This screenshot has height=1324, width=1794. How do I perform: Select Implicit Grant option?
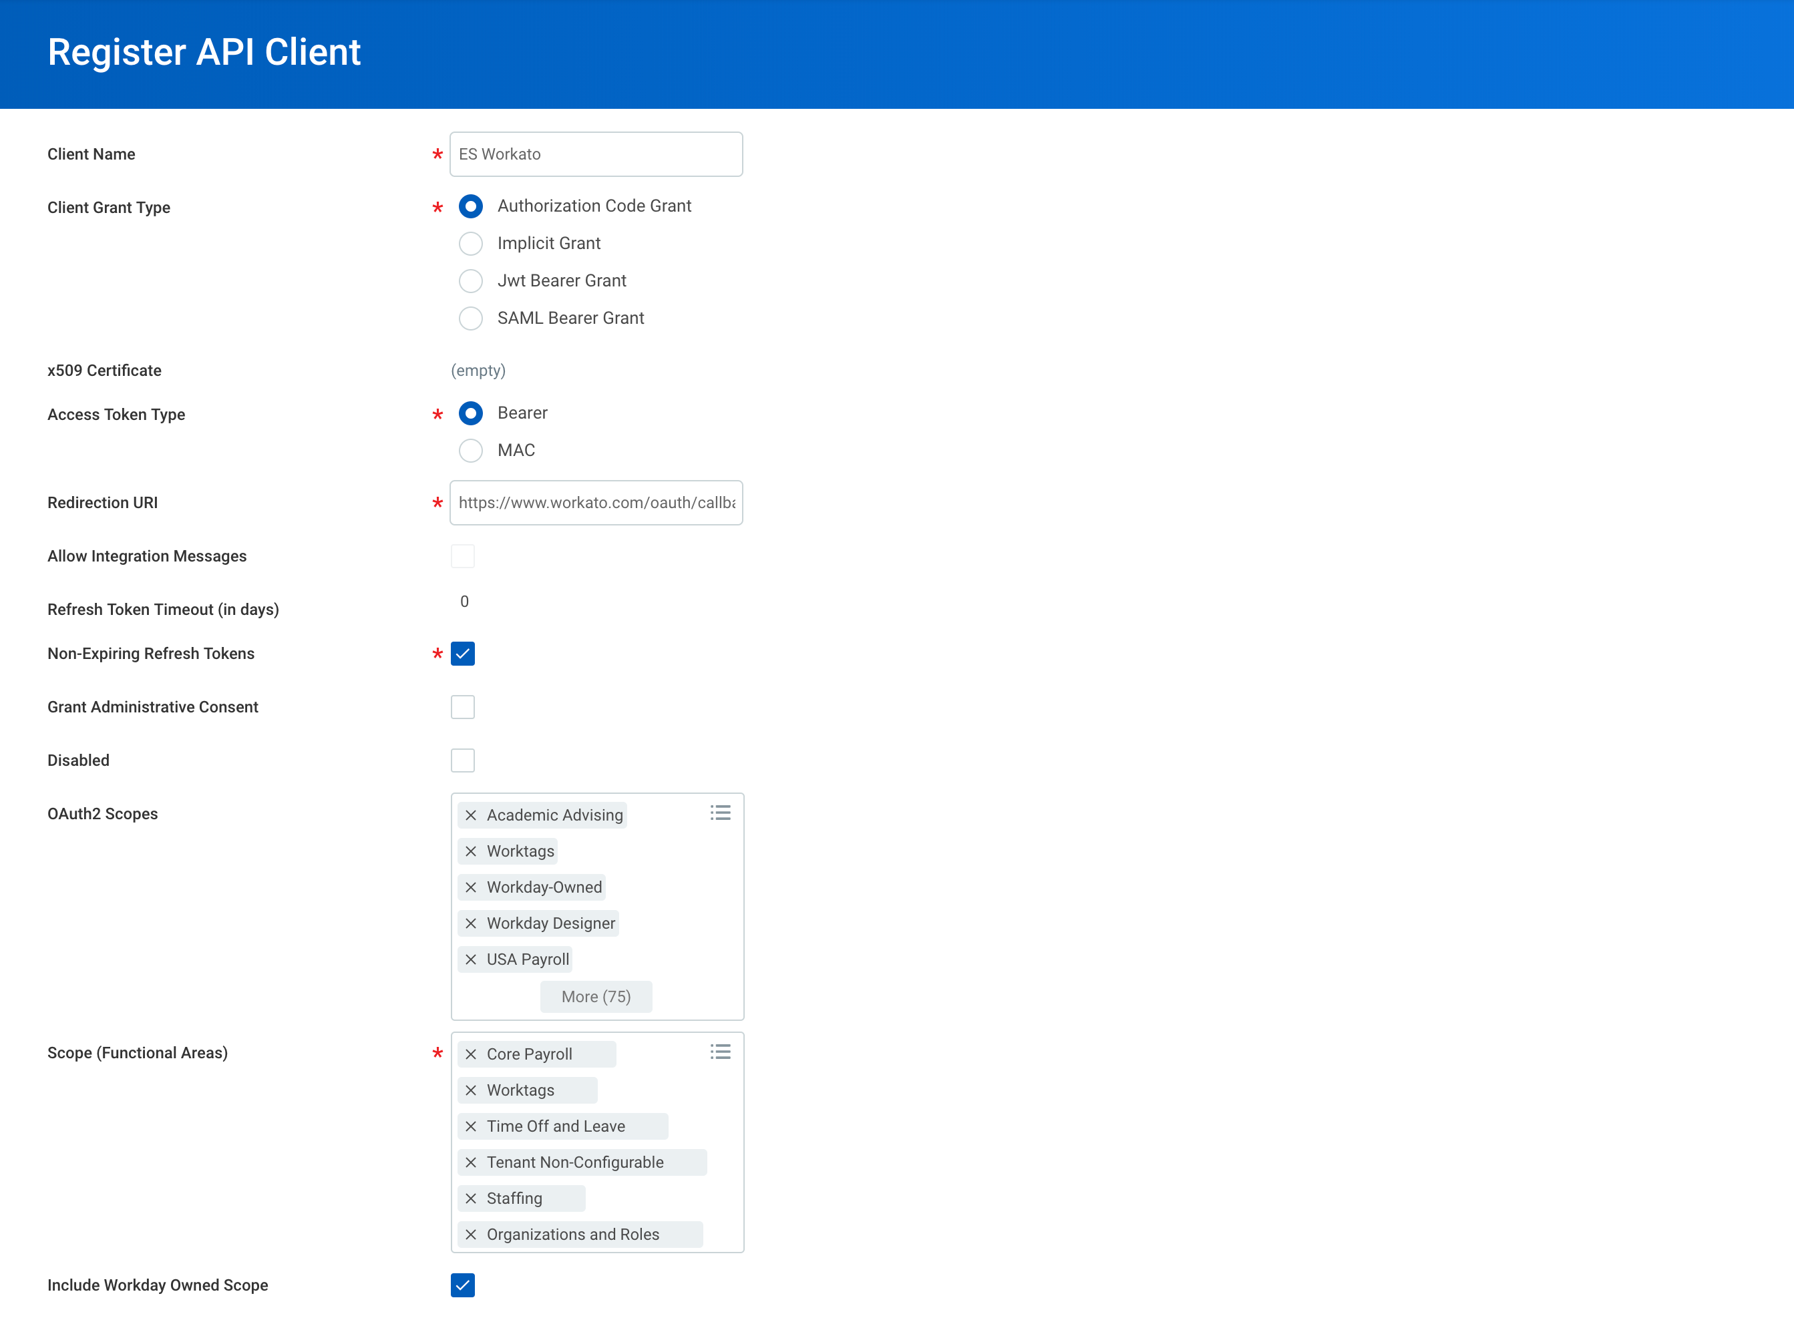pos(471,242)
